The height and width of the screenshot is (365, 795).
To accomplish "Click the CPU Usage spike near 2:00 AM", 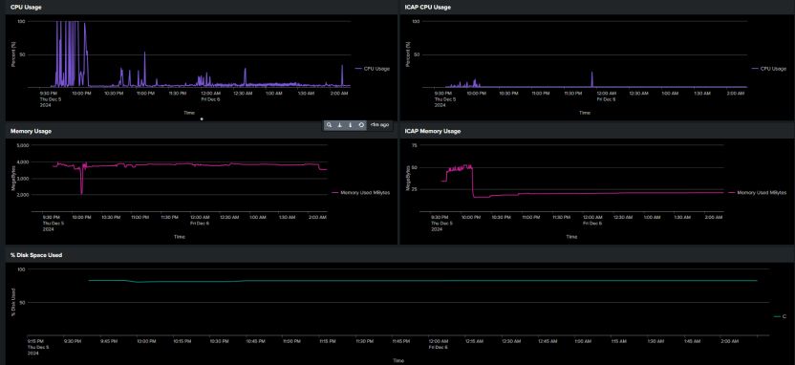I will pos(342,75).
